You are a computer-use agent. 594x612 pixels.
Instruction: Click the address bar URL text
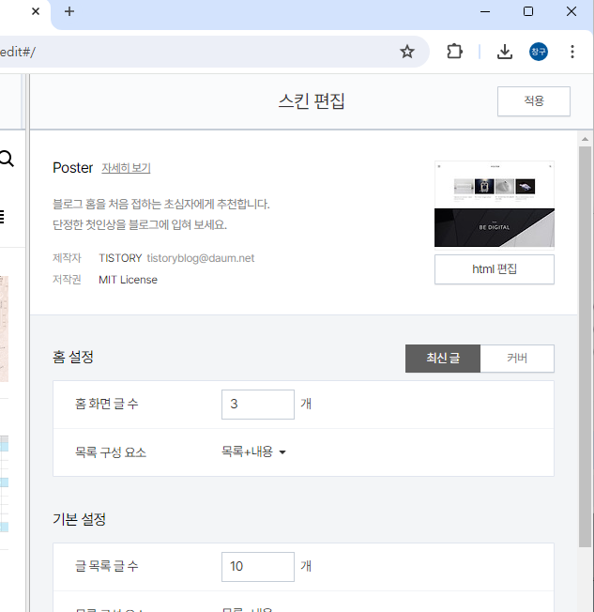(18, 52)
